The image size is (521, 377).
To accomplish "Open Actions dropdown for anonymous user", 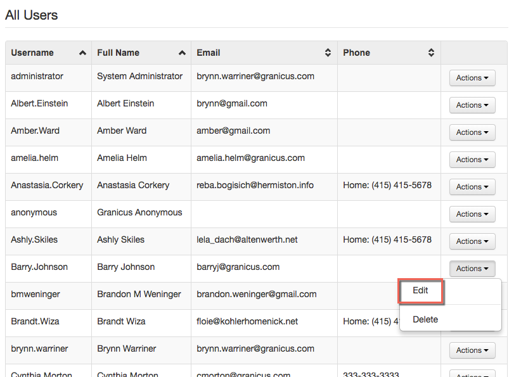I will tap(472, 214).
